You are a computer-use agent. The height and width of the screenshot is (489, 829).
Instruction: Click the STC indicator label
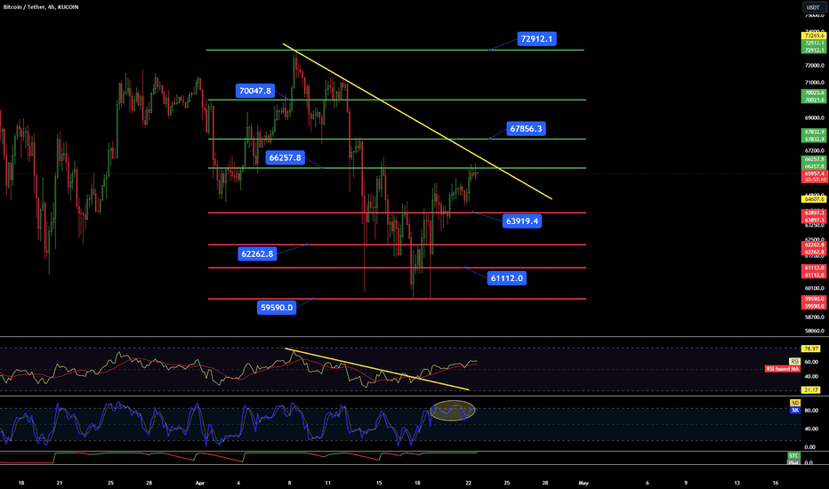(793, 456)
